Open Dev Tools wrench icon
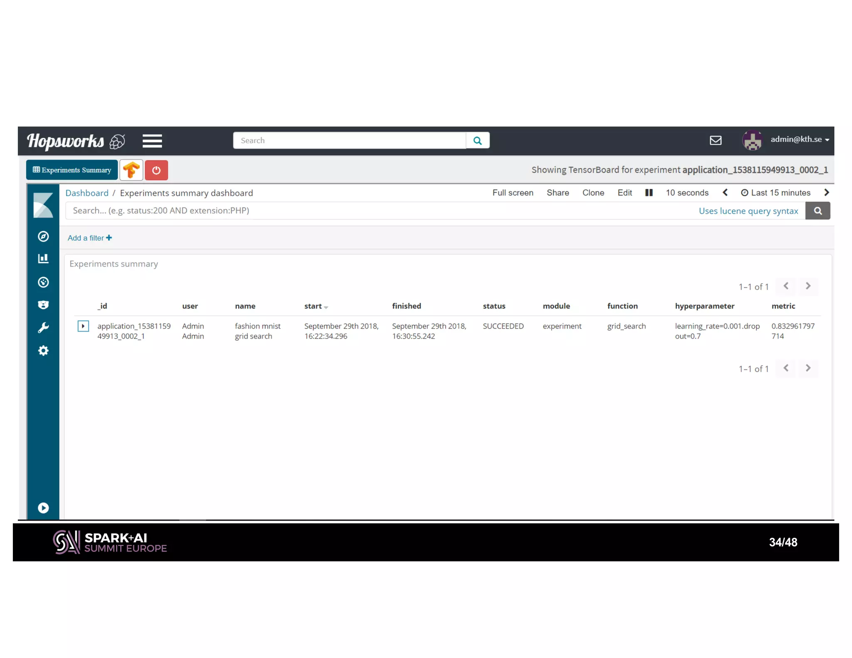The width and height of the screenshot is (852, 658). click(43, 328)
